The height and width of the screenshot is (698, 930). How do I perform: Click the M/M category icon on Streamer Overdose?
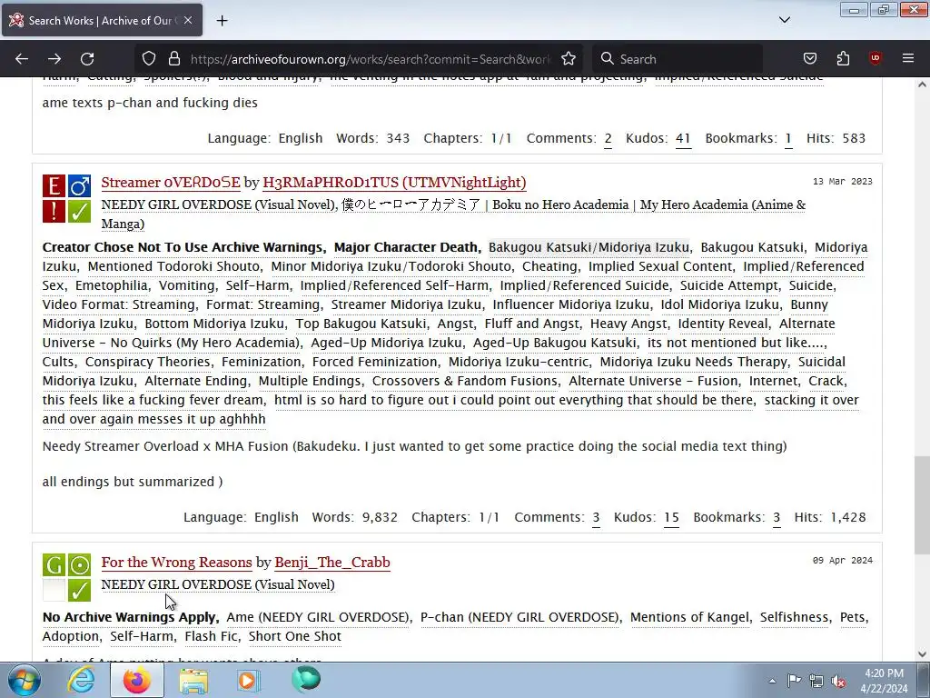click(x=79, y=186)
